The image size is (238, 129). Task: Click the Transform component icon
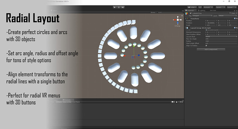187,19
